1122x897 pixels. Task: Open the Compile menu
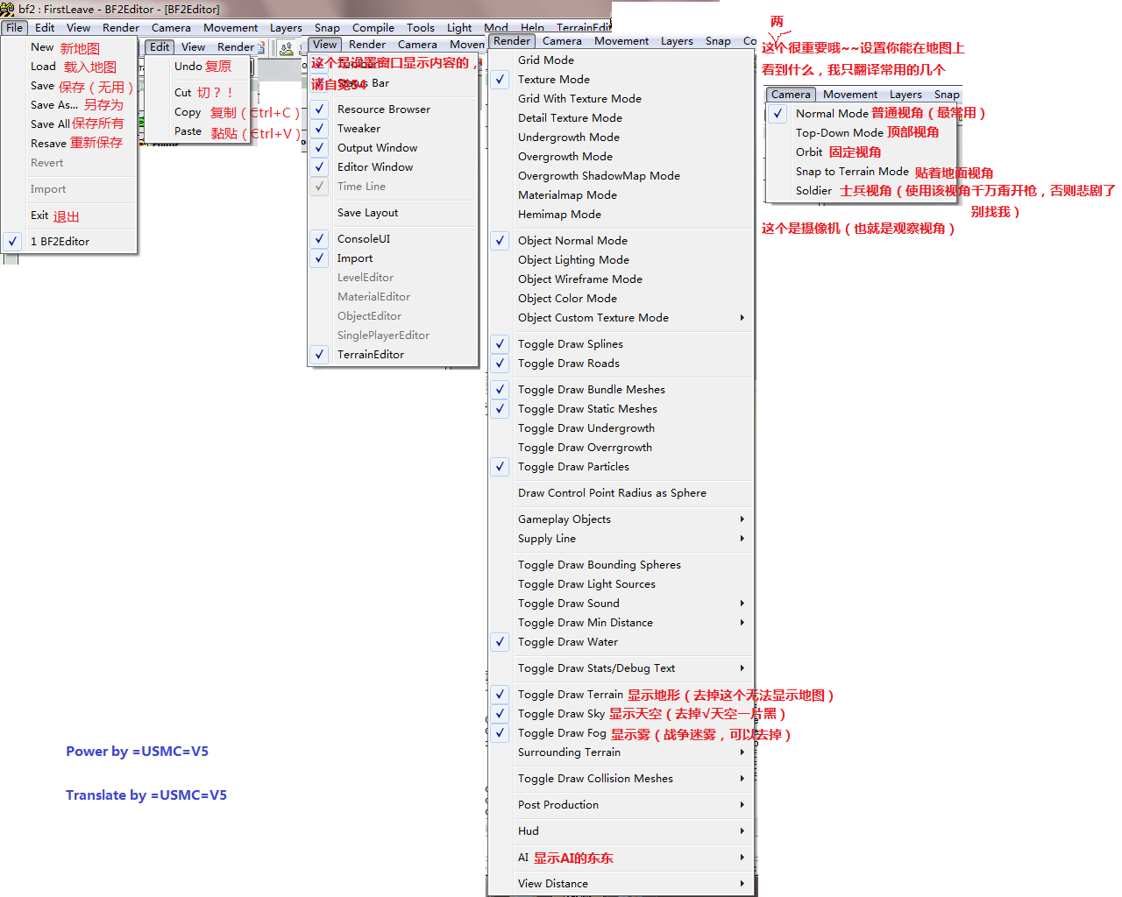click(373, 28)
